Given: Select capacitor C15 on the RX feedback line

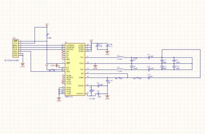Looking at the screenshot, I should tap(149, 78).
